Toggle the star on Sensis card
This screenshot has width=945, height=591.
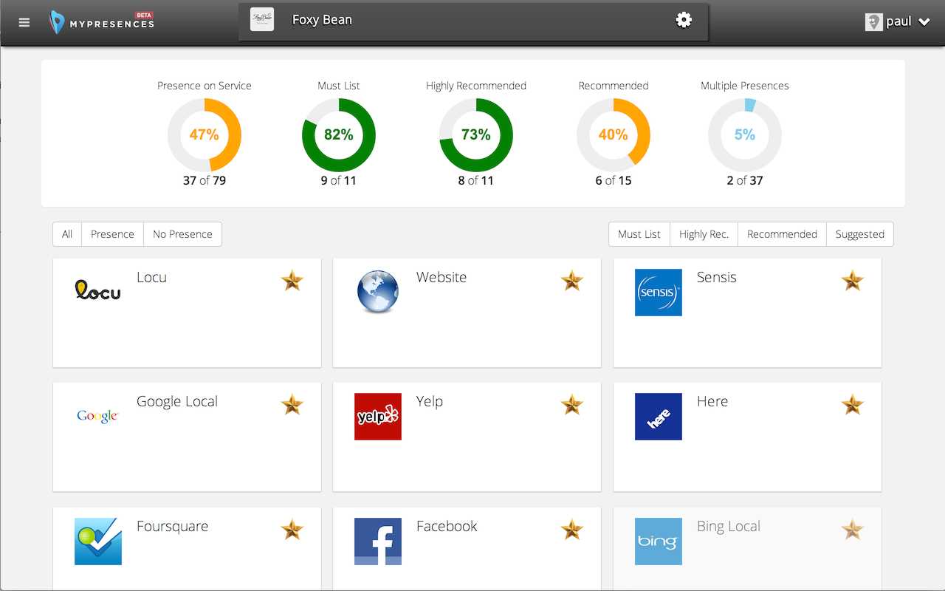853,281
